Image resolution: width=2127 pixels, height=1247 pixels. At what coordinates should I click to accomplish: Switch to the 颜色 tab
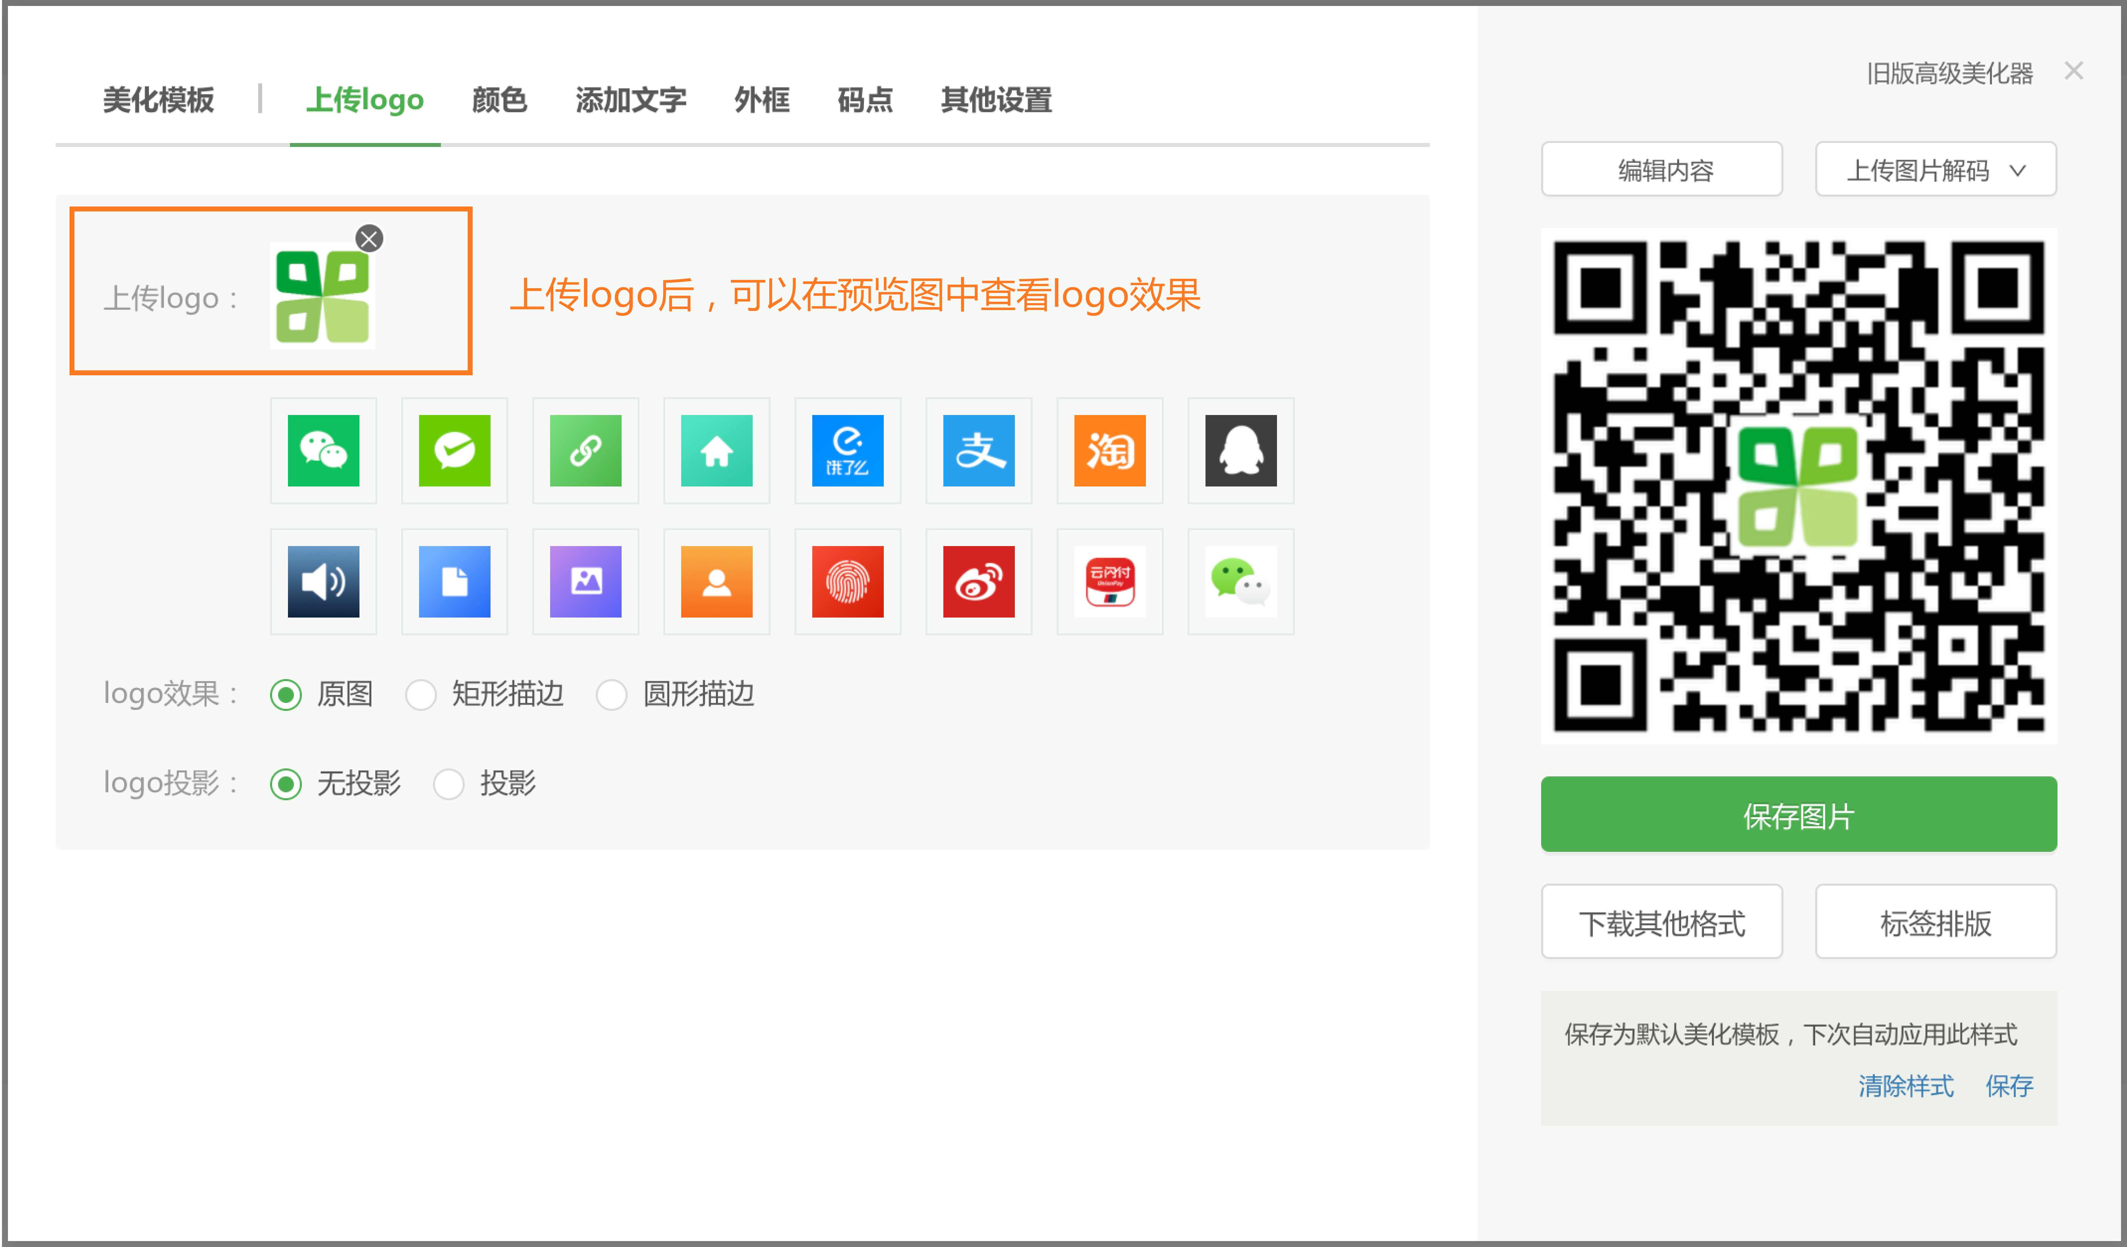(x=500, y=100)
